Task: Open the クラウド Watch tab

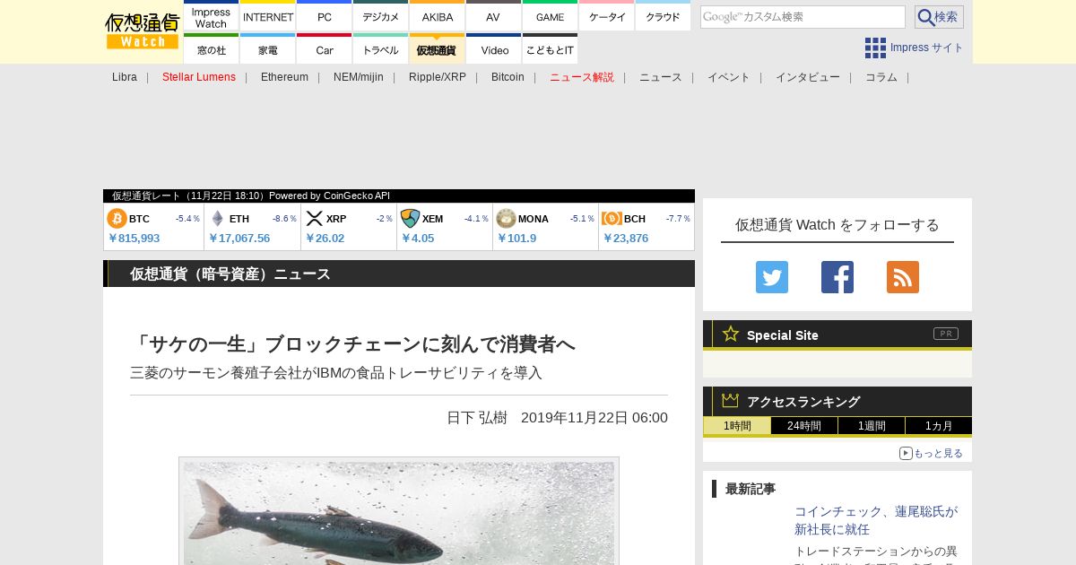Action: click(664, 17)
